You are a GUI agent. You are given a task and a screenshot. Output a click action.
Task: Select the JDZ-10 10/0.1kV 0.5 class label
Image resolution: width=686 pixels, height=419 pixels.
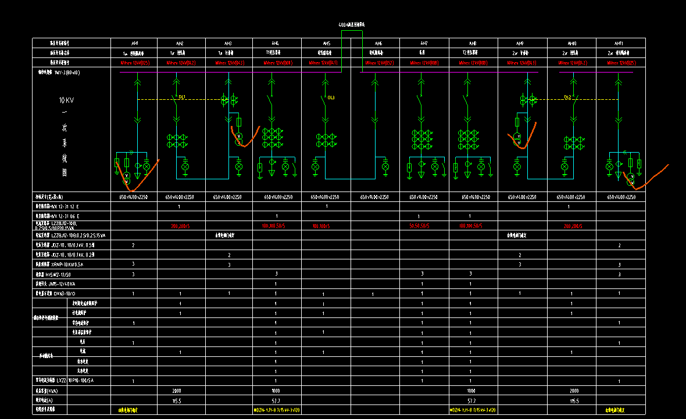tap(65, 245)
